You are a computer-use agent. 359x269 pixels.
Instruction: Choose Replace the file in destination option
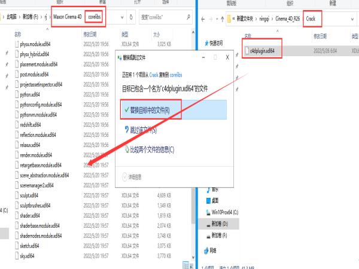pyautogui.click(x=174, y=110)
